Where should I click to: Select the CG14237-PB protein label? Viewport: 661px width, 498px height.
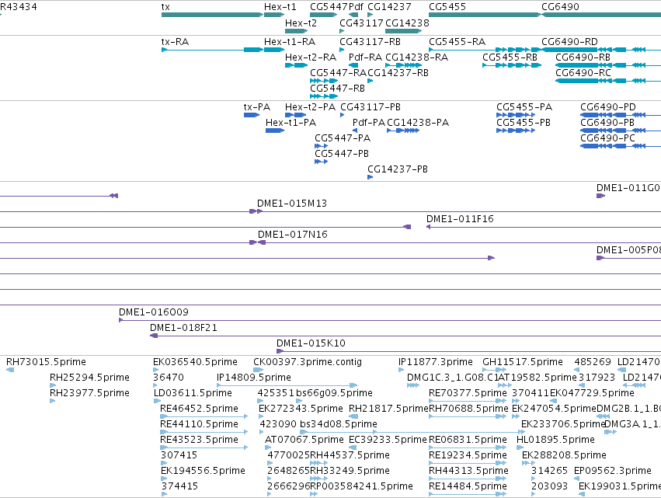[398, 169]
